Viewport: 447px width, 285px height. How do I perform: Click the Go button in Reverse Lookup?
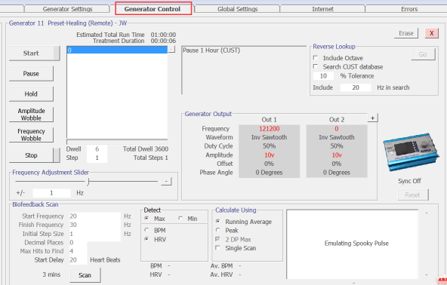[423, 54]
